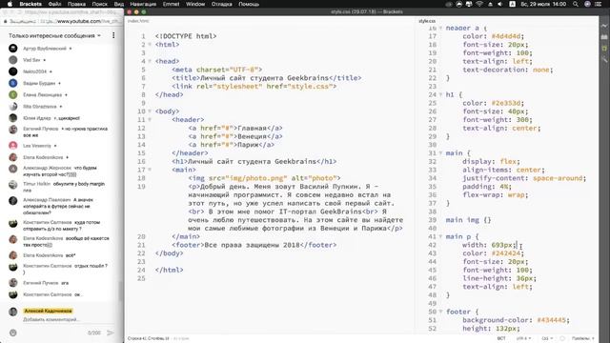Open Siri from menu bar

pyautogui.click(x=587, y=4)
